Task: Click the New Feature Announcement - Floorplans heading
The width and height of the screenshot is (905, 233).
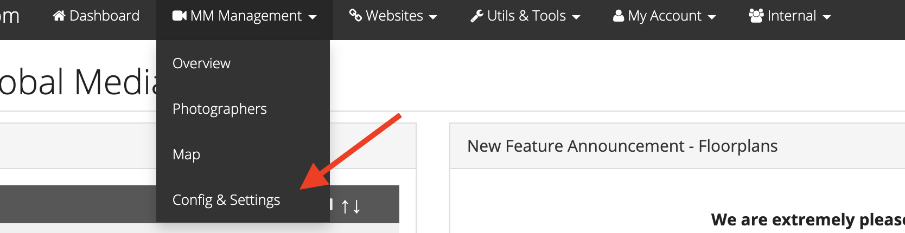Action: (622, 146)
